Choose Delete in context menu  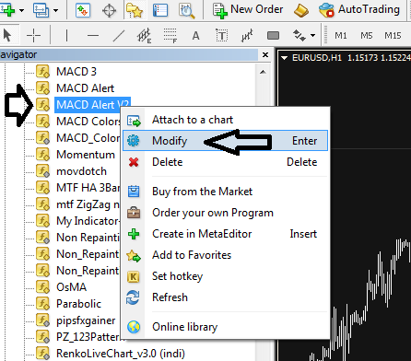[x=225, y=162]
